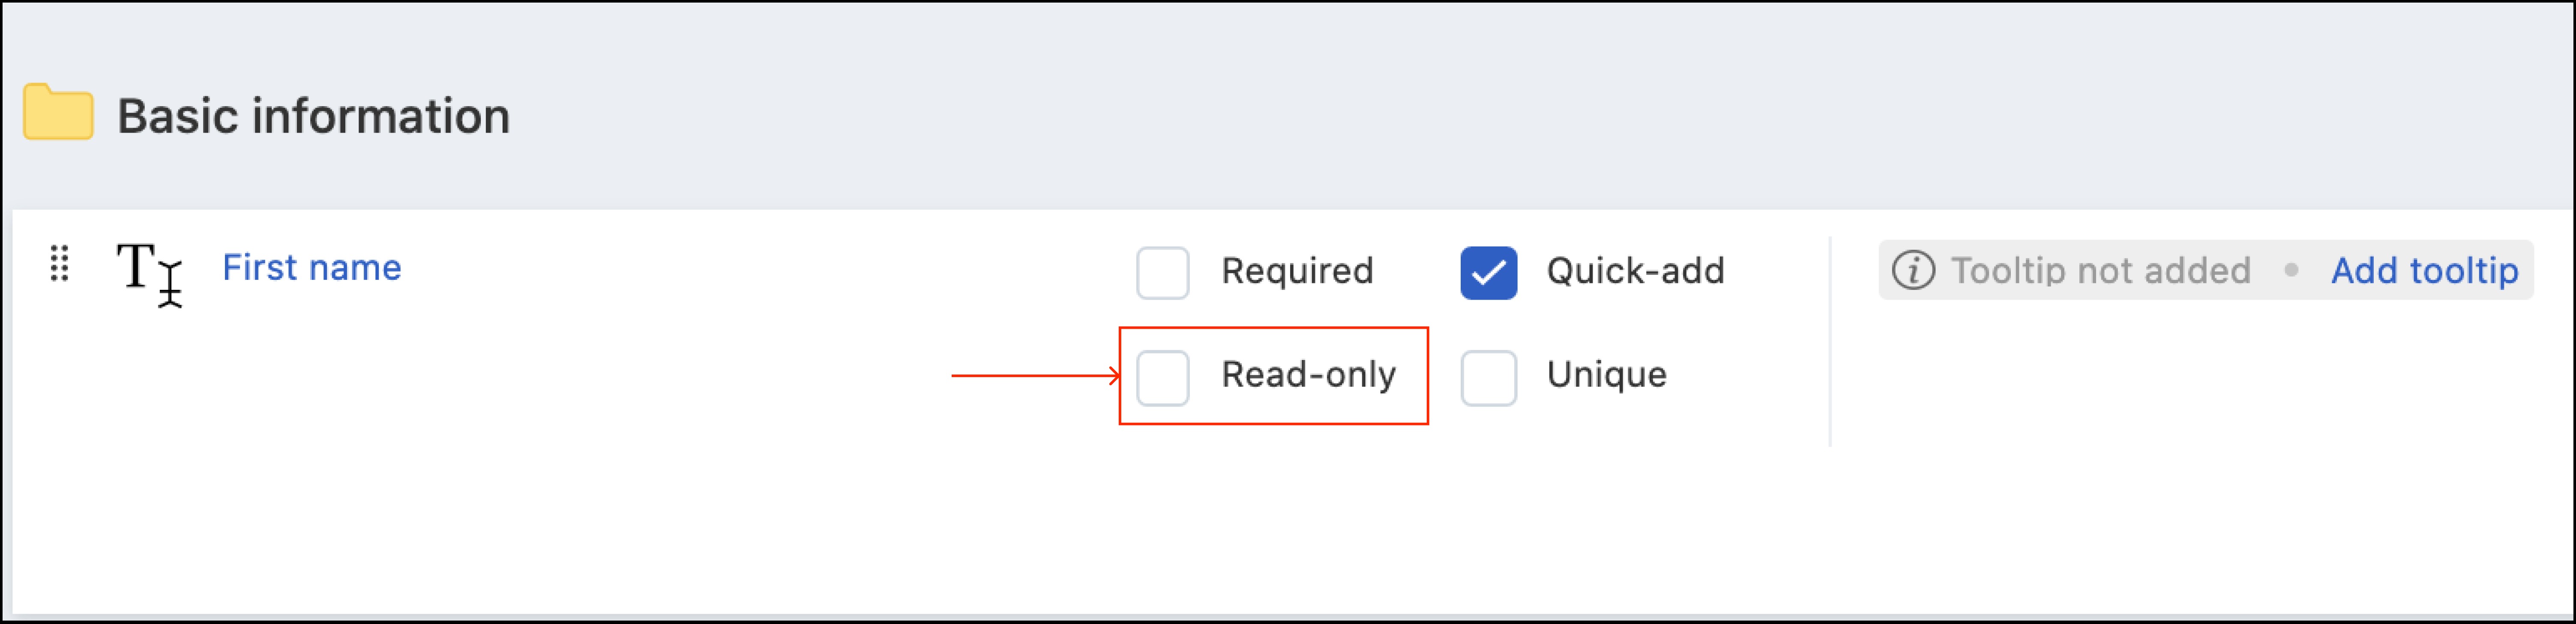This screenshot has height=624, width=2576.
Task: Select the Basic information section heading
Action: (313, 116)
